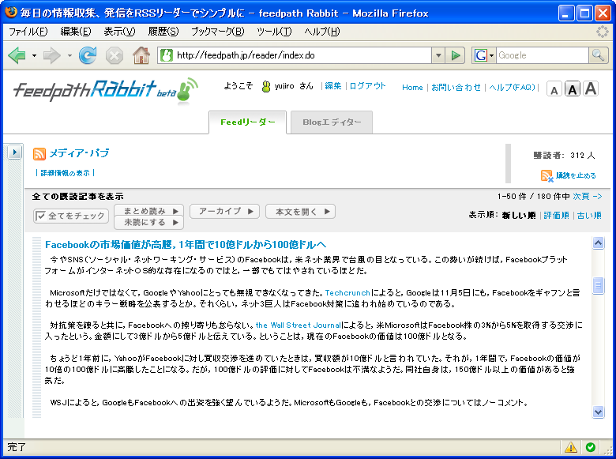Click the article scrollbar down arrow
The image size is (616, 459).
point(598,412)
